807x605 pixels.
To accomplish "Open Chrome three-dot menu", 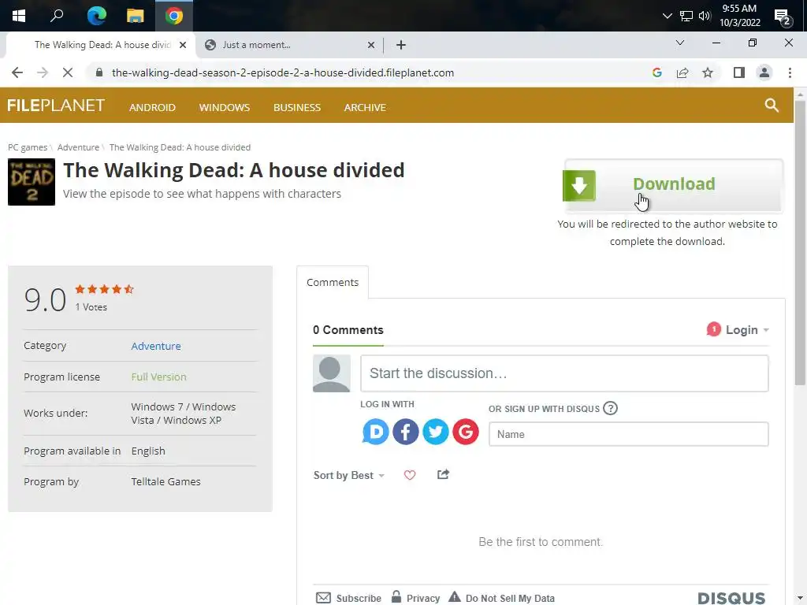I will [790, 72].
